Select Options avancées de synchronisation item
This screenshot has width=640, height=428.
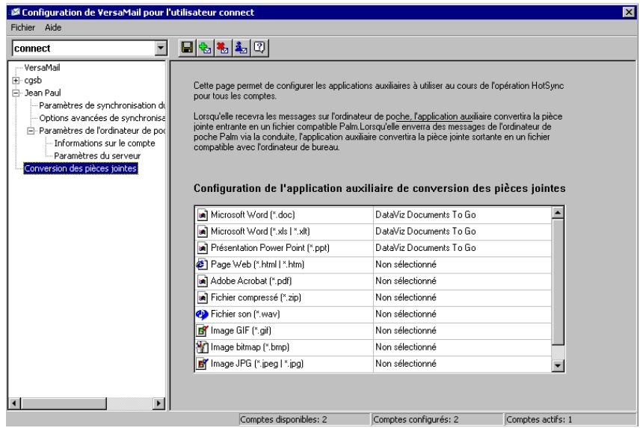pyautogui.click(x=102, y=118)
